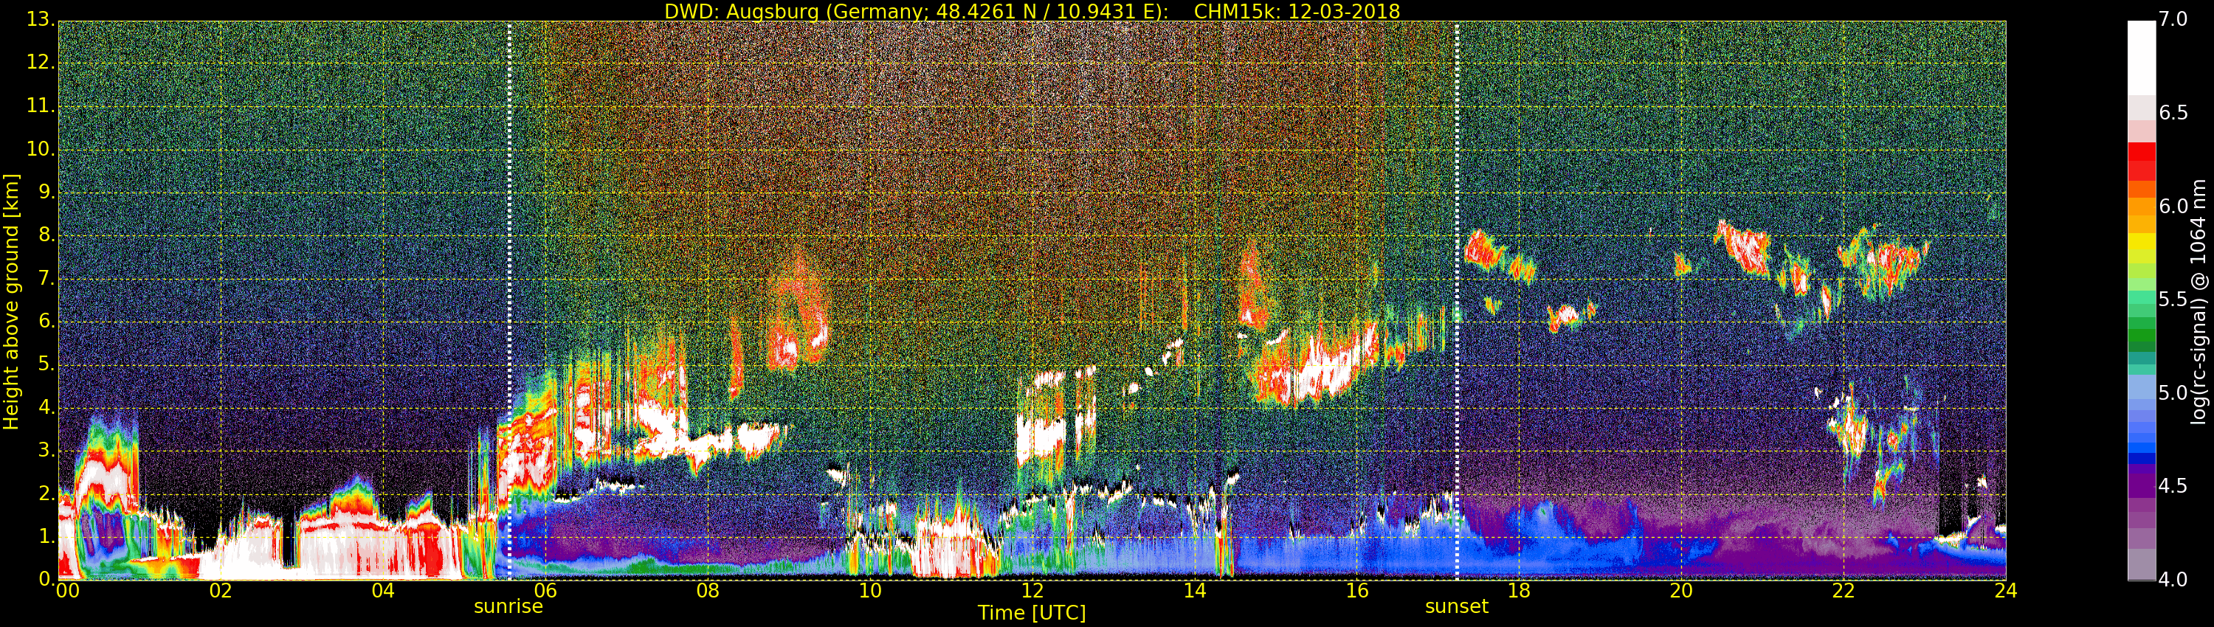
Task: Click the 'sunset' label below the axis
Action: 1456,606
